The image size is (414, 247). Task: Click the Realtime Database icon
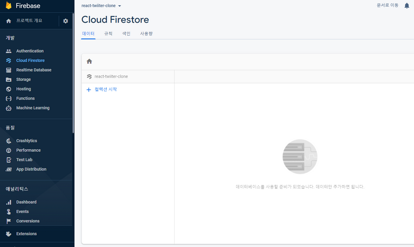tap(9, 70)
